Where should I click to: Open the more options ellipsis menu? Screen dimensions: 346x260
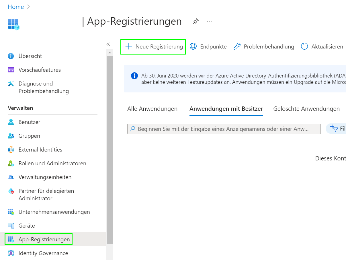(x=209, y=21)
